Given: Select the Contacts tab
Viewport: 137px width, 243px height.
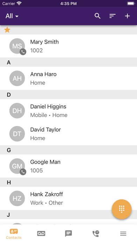Looking at the screenshot, I should pyautogui.click(x=14, y=234).
